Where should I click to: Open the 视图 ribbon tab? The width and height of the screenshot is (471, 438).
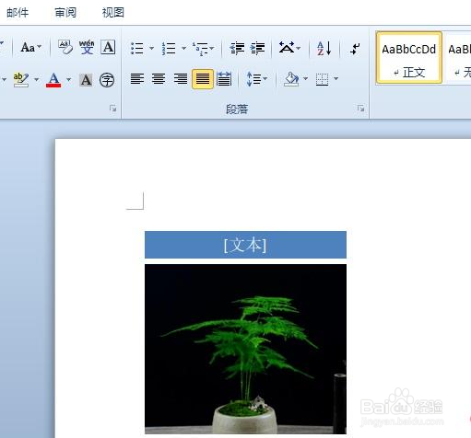112,13
